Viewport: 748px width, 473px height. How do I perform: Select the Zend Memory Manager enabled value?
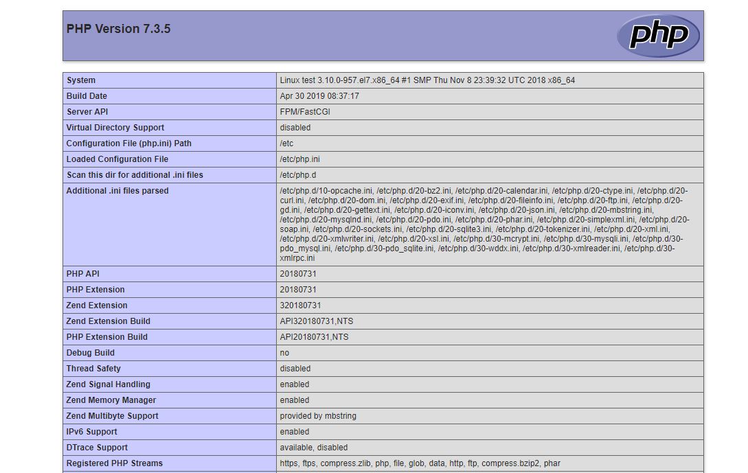(x=294, y=400)
